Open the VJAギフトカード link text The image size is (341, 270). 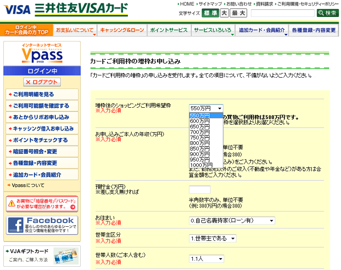click(29, 251)
